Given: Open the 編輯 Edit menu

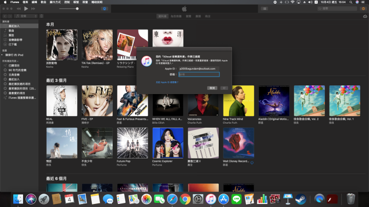Looking at the screenshot, I should click(x=34, y=2).
